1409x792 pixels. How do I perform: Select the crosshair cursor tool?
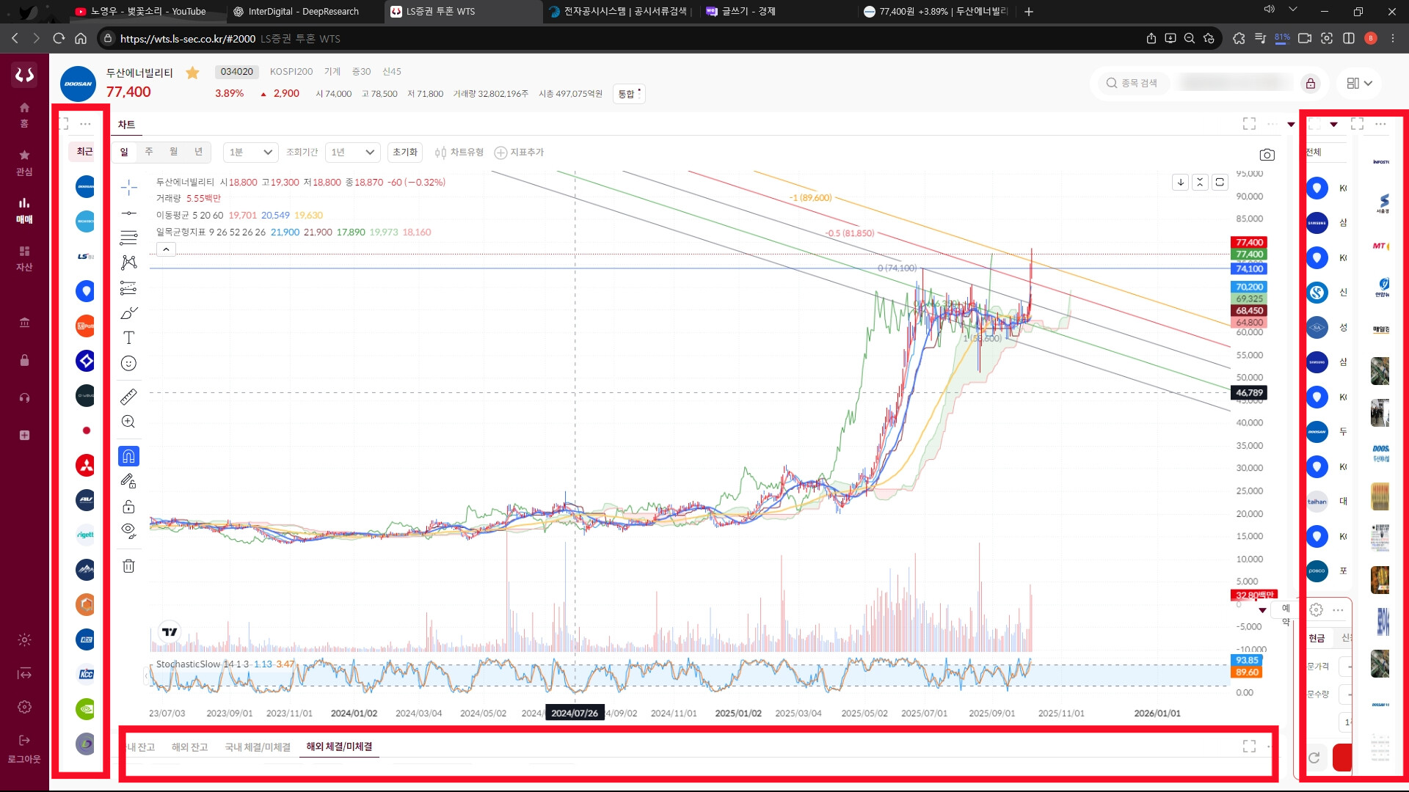pos(128,188)
